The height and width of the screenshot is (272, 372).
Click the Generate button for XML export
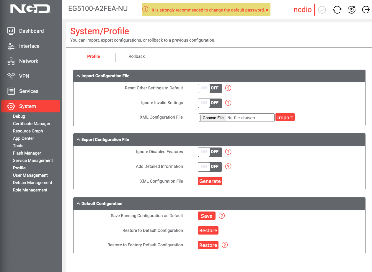(x=210, y=181)
